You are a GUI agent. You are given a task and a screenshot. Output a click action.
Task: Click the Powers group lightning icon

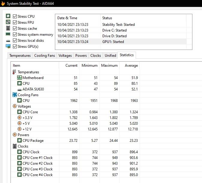click(x=15, y=135)
